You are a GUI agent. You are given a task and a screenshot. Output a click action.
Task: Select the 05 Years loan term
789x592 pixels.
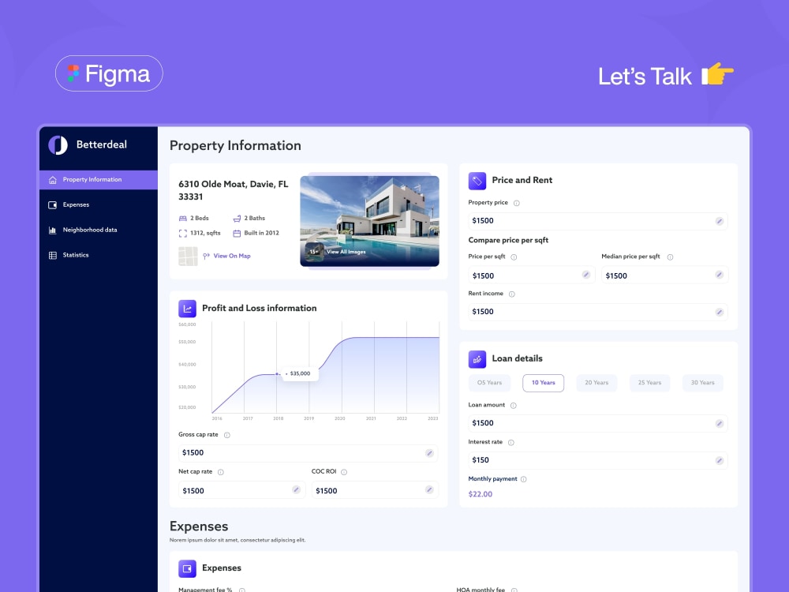point(490,383)
